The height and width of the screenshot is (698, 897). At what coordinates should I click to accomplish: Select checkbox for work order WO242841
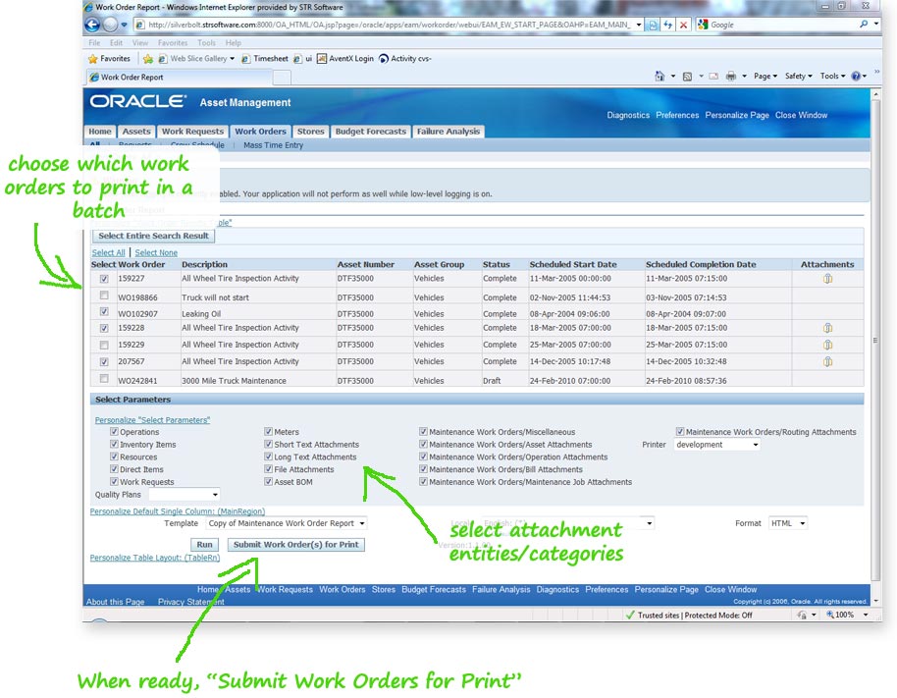(104, 378)
